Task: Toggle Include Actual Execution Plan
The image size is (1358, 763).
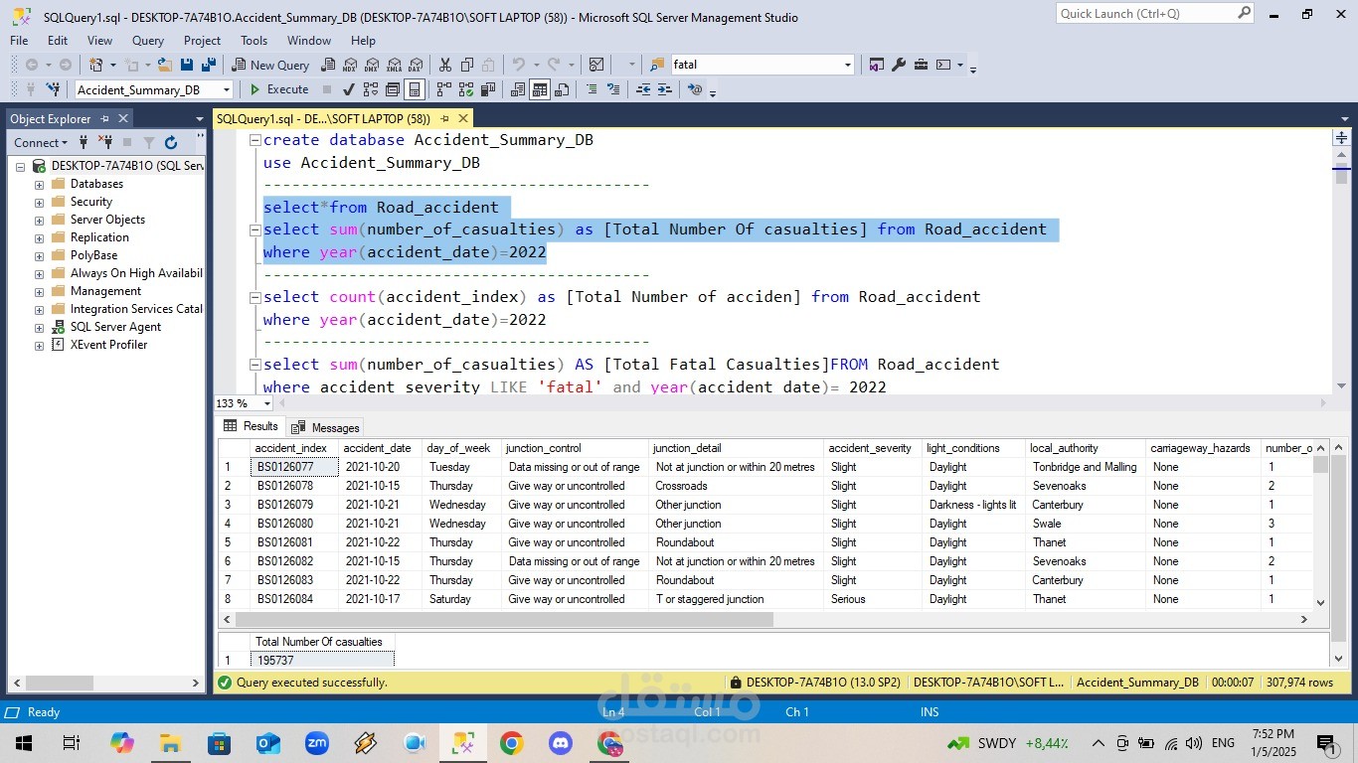Action: (x=443, y=89)
